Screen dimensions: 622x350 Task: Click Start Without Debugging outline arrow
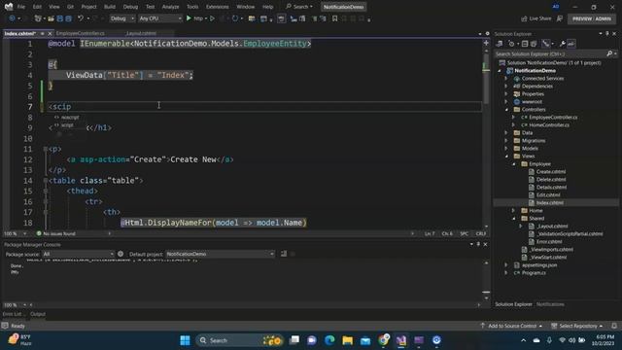pos(212,18)
